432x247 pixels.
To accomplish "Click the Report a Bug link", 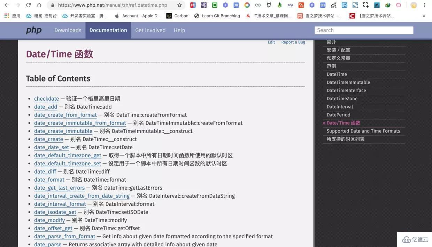I will [x=293, y=42].
